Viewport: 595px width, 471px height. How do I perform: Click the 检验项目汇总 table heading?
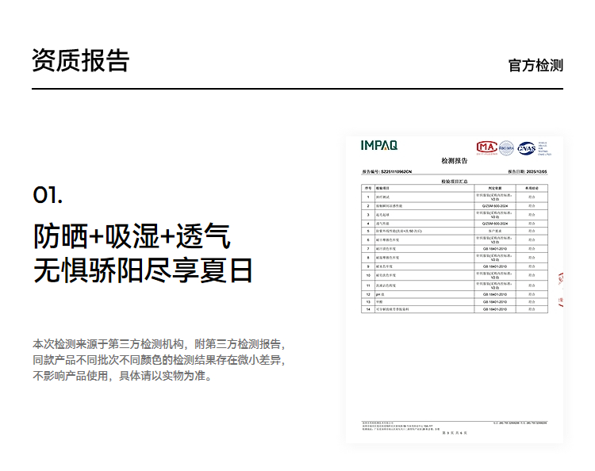(454, 181)
